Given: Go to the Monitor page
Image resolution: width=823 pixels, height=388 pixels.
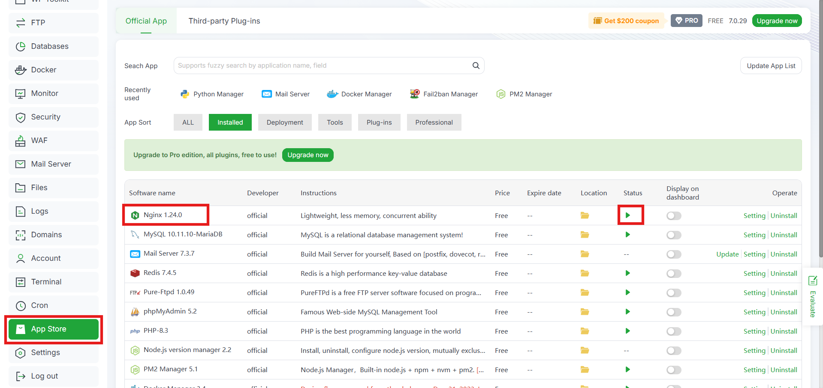Looking at the screenshot, I should point(54,93).
